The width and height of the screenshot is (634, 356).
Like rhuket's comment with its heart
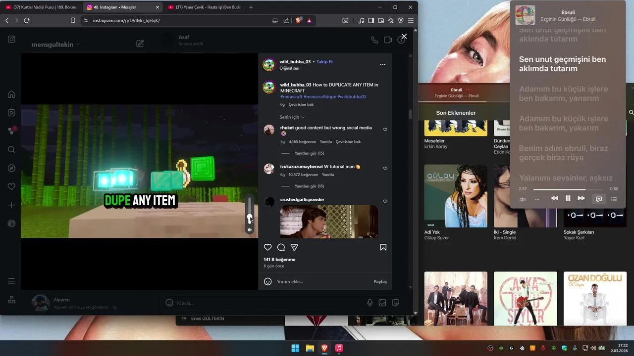385,130
